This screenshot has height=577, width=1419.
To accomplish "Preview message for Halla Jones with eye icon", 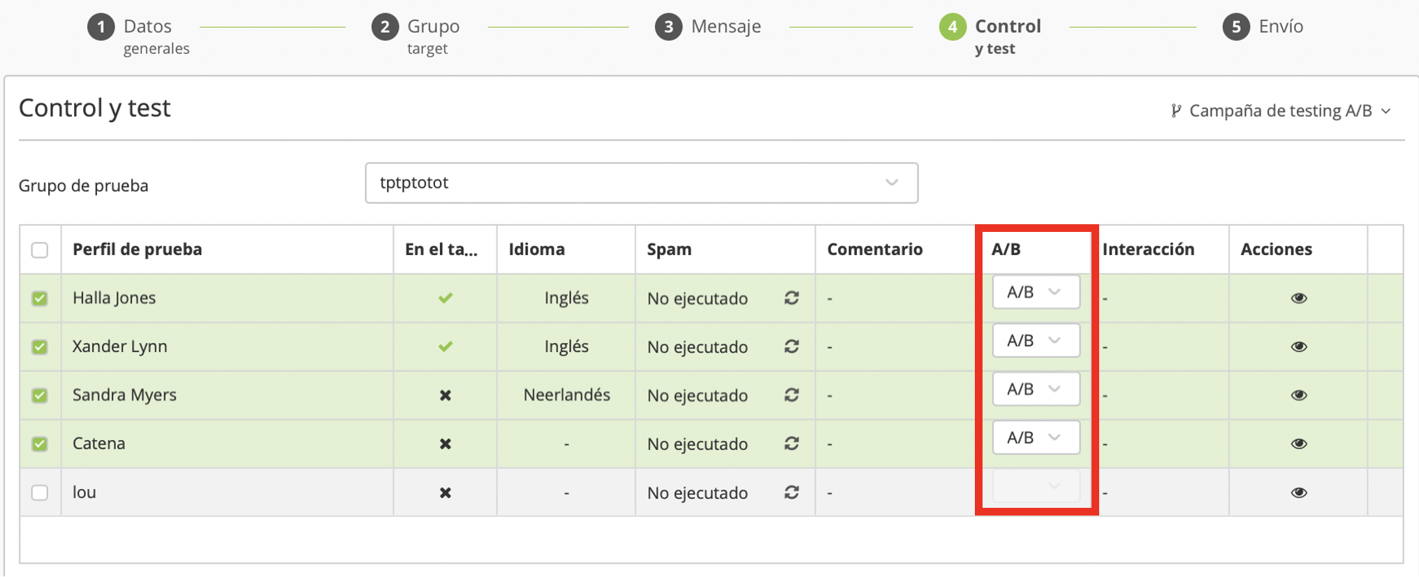I will [x=1299, y=298].
